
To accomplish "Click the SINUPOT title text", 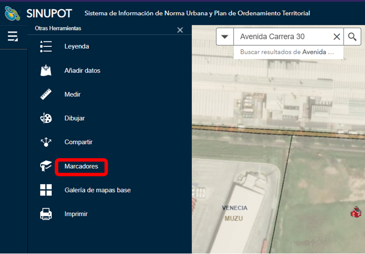I will 49,14.
